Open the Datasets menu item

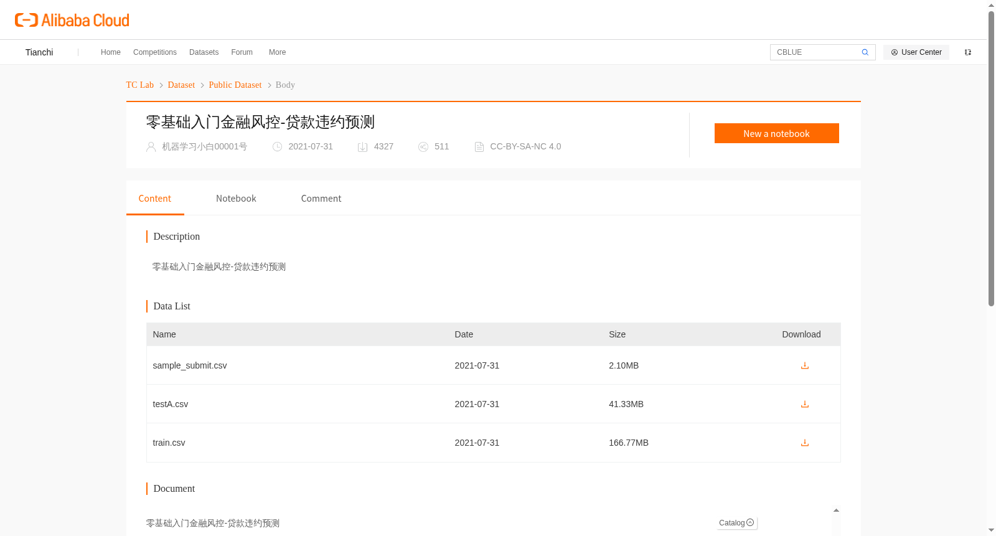204,52
